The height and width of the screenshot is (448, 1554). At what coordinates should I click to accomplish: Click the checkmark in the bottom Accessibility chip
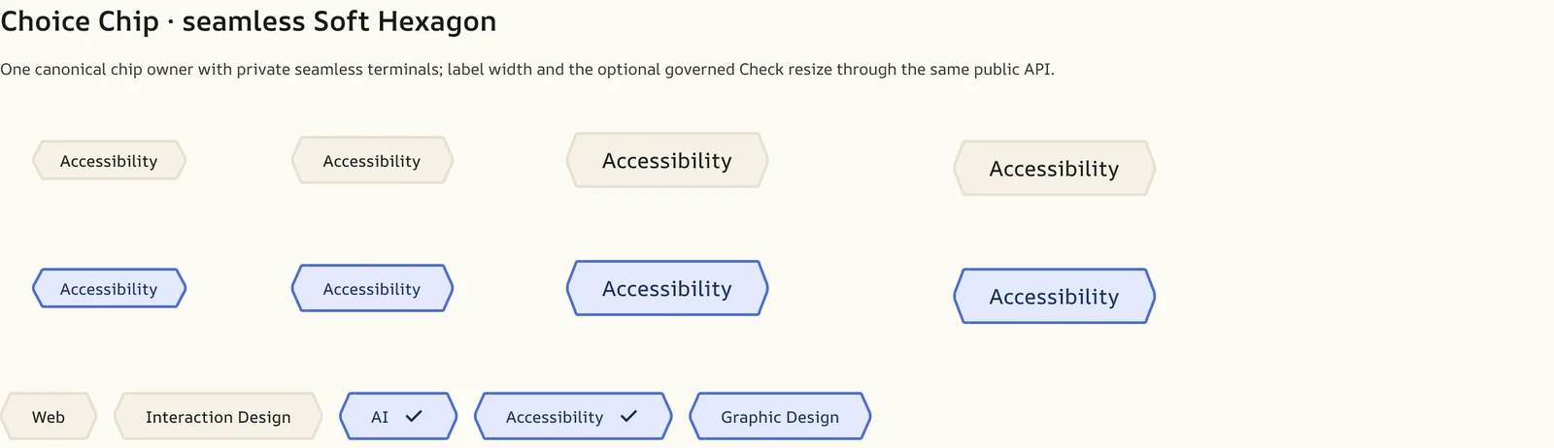(x=628, y=416)
